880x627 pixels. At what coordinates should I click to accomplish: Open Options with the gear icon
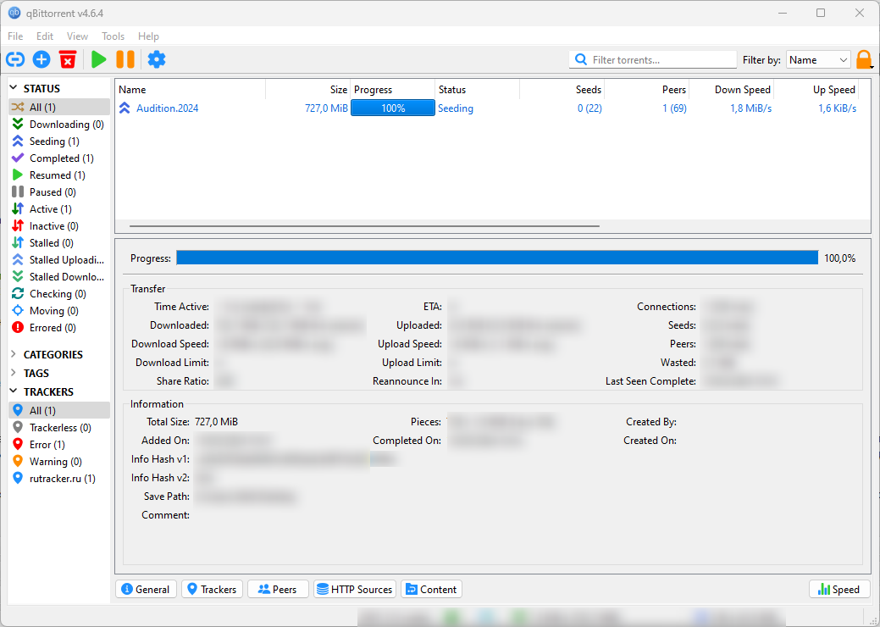tap(157, 59)
